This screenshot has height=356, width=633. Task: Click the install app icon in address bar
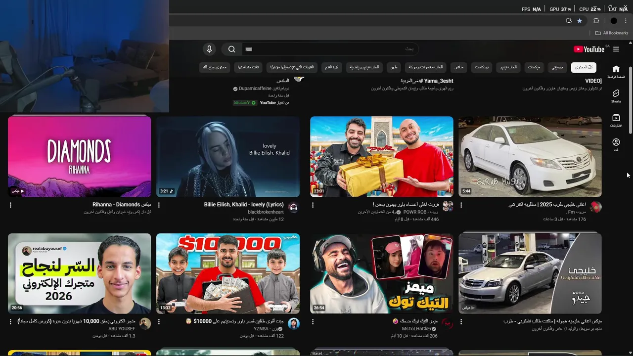pyautogui.click(x=569, y=21)
